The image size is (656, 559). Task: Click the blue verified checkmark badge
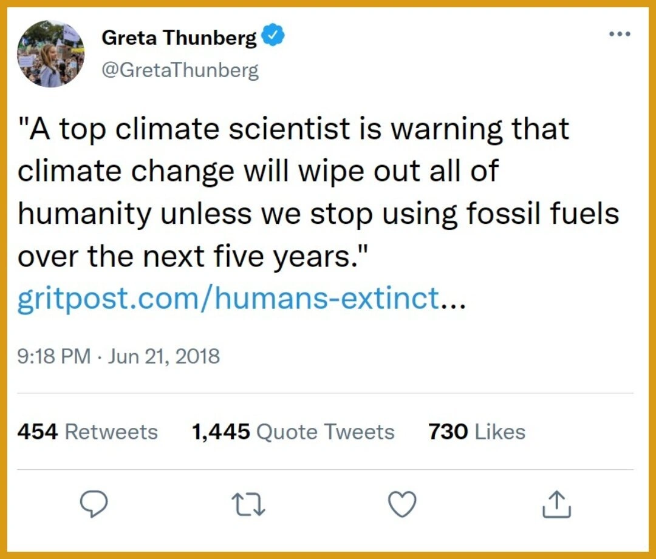point(273,35)
